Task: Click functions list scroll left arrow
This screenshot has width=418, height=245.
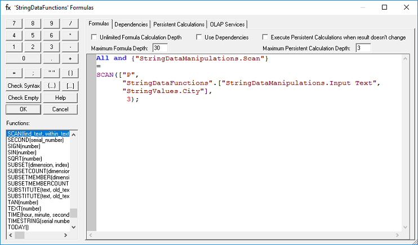Action: 11,235
